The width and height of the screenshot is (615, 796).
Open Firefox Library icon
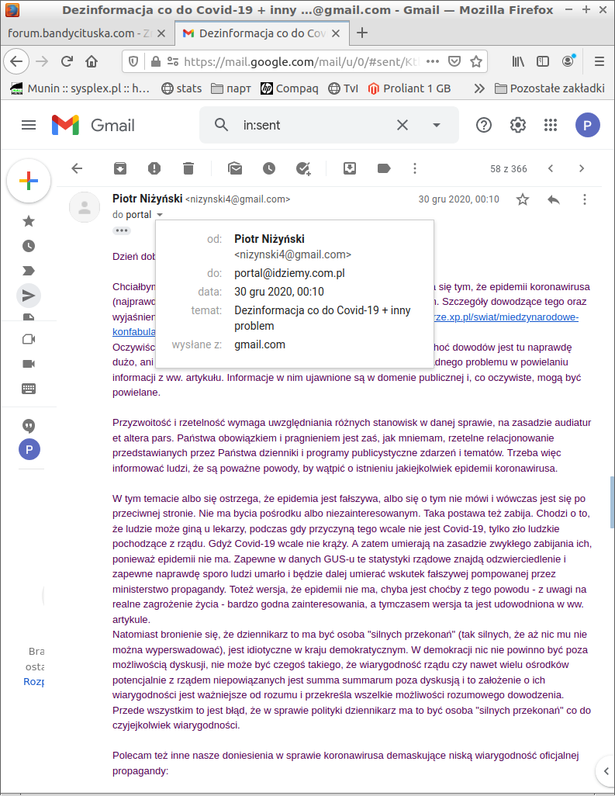(518, 61)
